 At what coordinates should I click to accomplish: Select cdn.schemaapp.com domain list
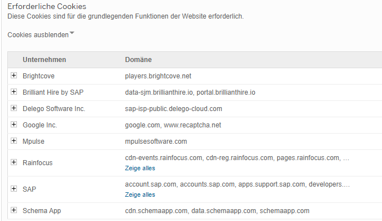point(217,211)
